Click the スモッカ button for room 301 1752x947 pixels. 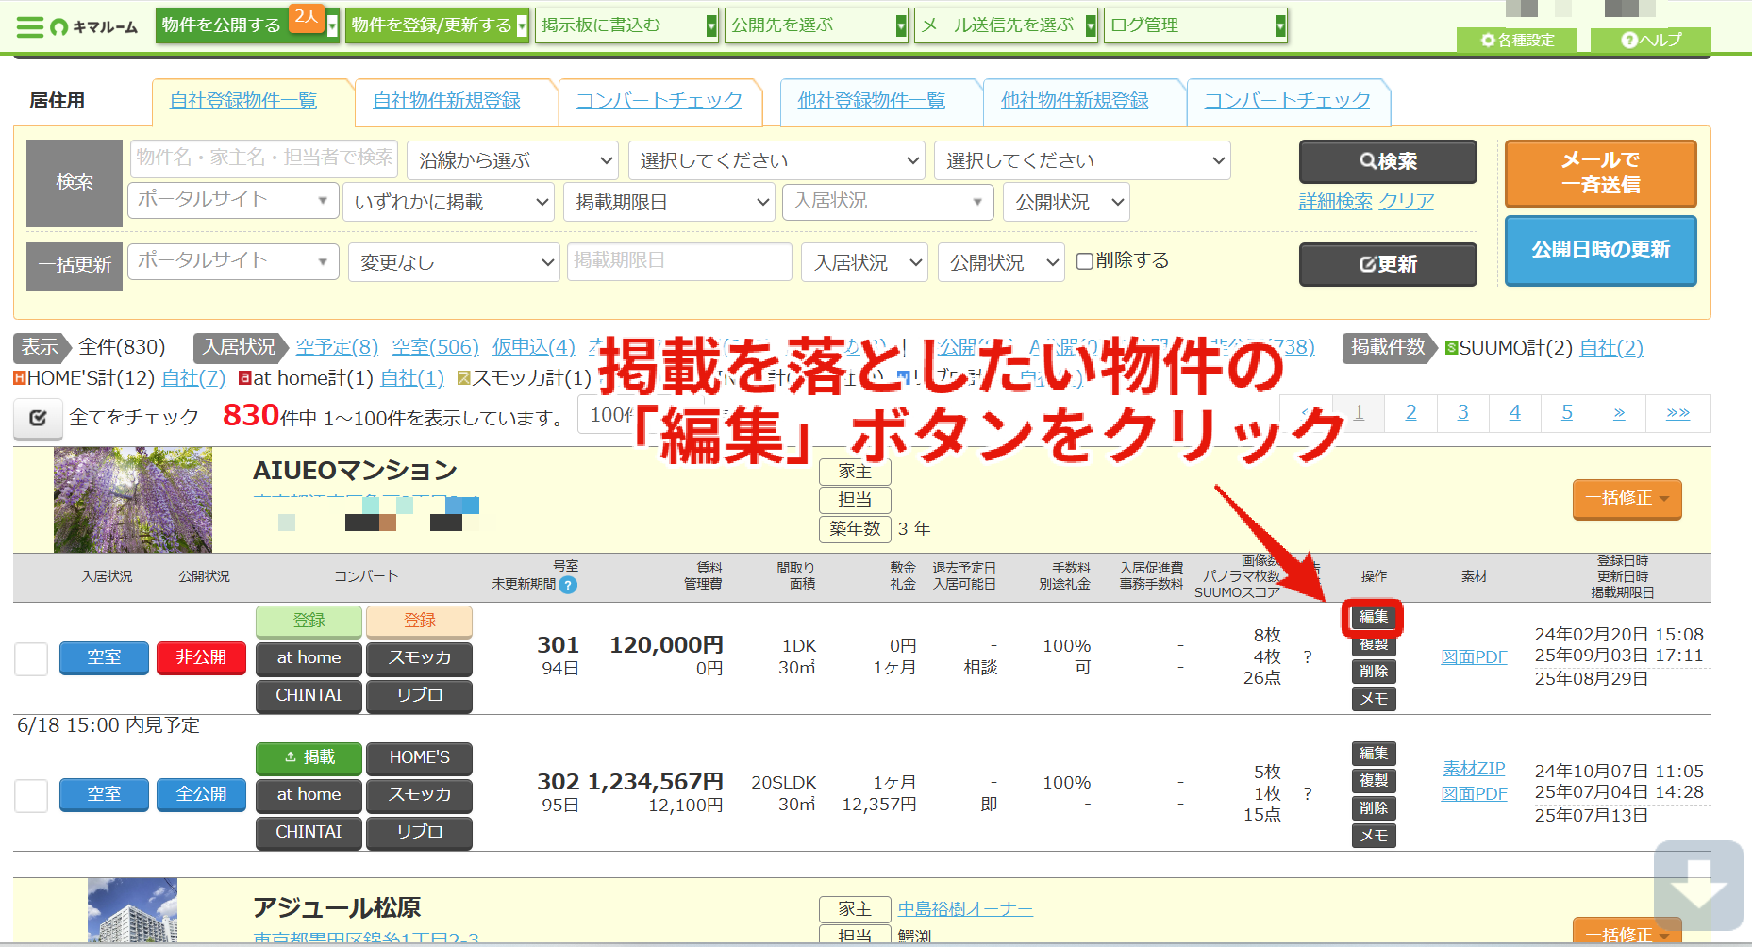pyautogui.click(x=419, y=658)
